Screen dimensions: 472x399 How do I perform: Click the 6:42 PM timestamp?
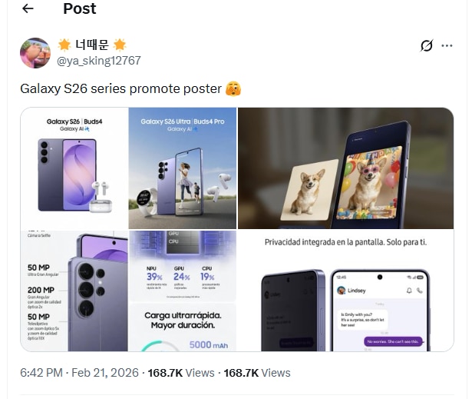(x=41, y=373)
